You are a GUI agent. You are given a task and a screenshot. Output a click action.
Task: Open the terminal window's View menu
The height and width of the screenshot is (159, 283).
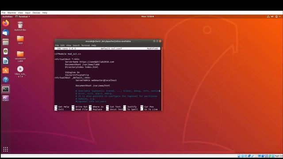point(69,45)
